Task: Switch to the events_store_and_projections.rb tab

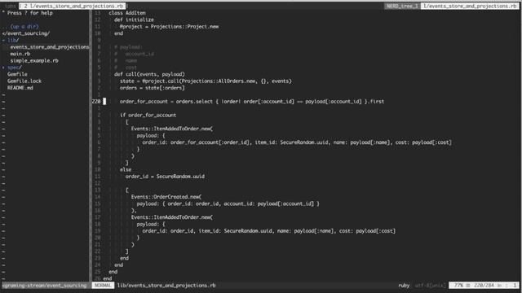Action: coord(73,6)
